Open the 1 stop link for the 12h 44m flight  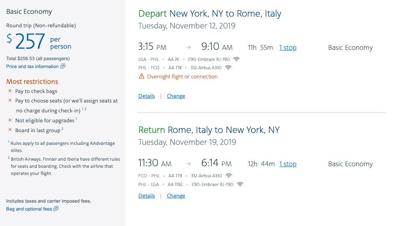pos(288,164)
